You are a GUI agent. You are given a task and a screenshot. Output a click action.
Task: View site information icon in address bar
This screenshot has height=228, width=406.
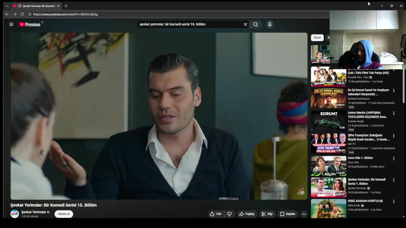(29, 14)
